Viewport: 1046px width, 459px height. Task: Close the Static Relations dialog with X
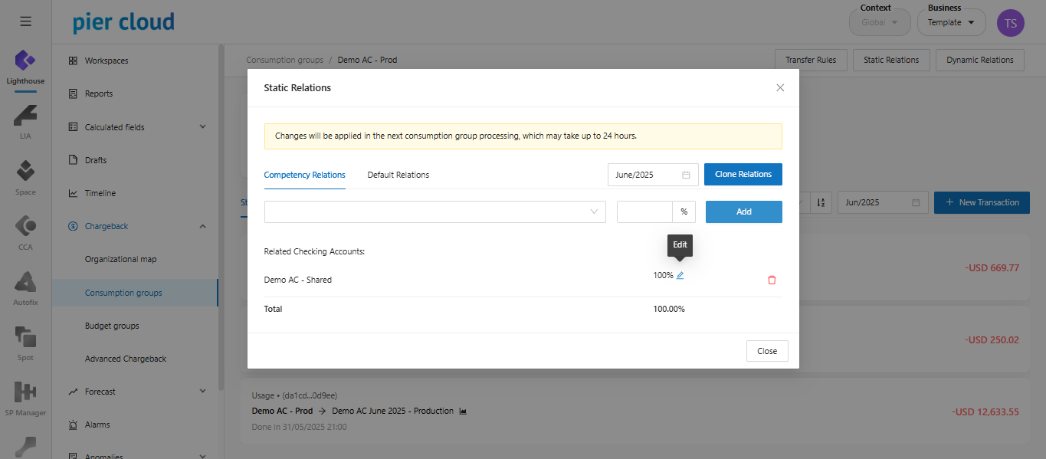pos(780,88)
